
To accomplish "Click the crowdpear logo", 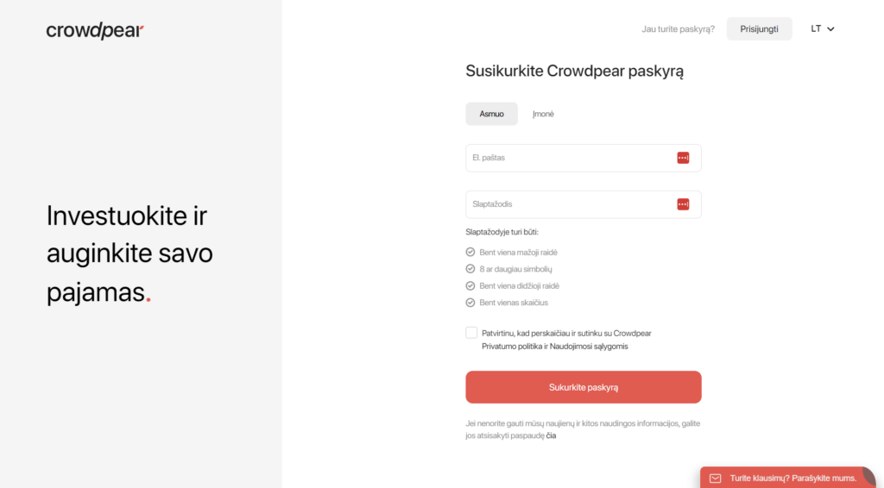I will pos(95,30).
